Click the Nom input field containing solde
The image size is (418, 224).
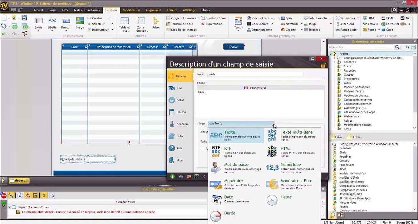(x=255, y=74)
